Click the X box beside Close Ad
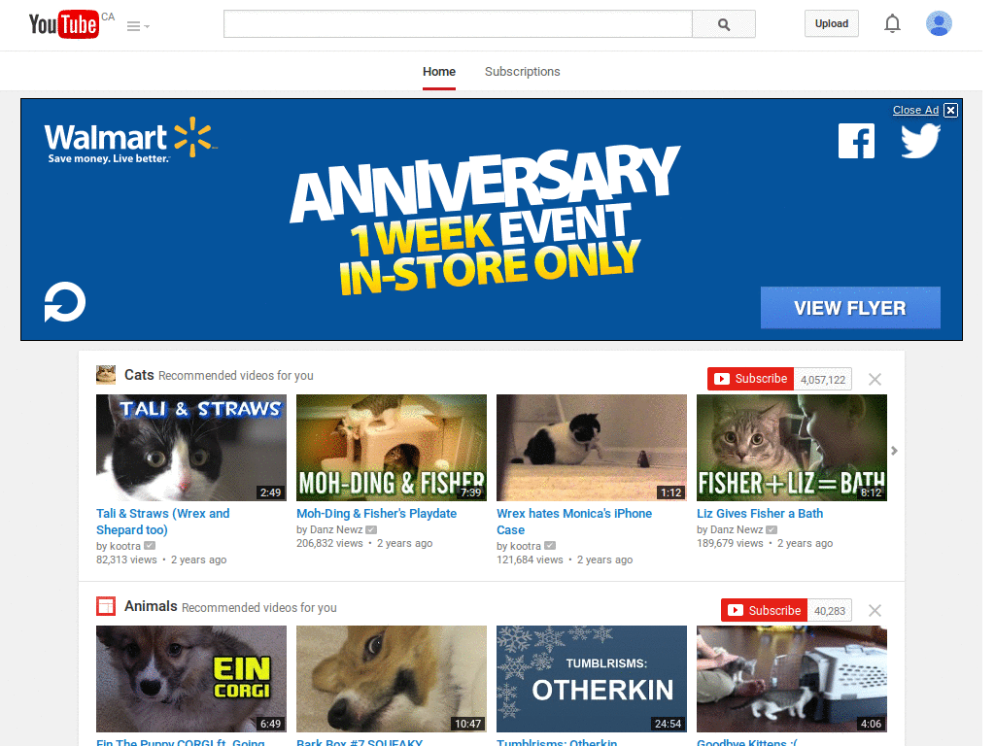Image resolution: width=995 pixels, height=746 pixels. [950, 111]
